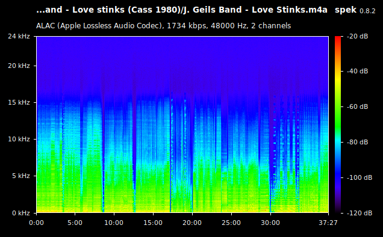The image size is (383, 237).
Task: Click the 5:00 time axis label
Action: click(x=75, y=223)
